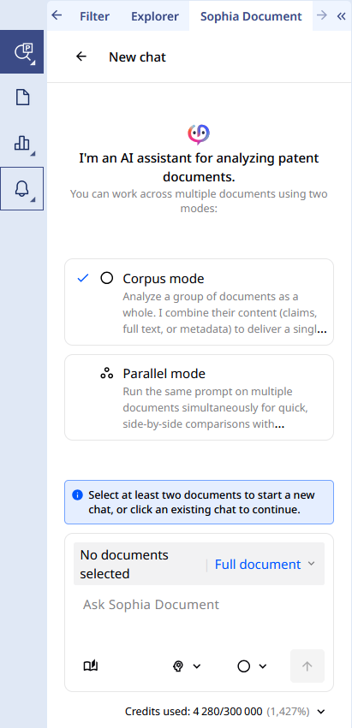
Task: Switch to the Sophia Document tab
Action: click(x=251, y=16)
